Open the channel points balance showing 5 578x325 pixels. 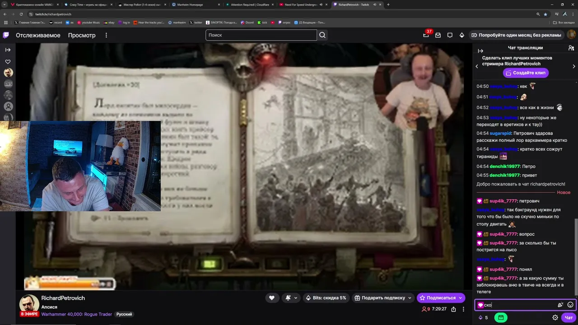(483, 318)
